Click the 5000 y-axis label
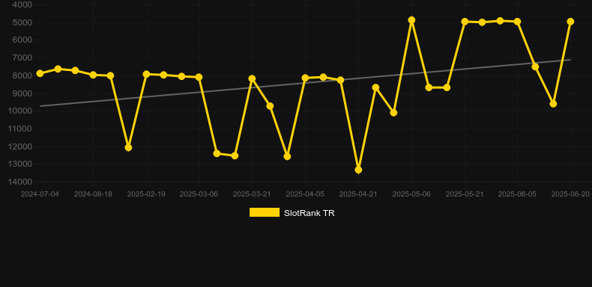This screenshot has height=287, width=592. pyautogui.click(x=22, y=22)
